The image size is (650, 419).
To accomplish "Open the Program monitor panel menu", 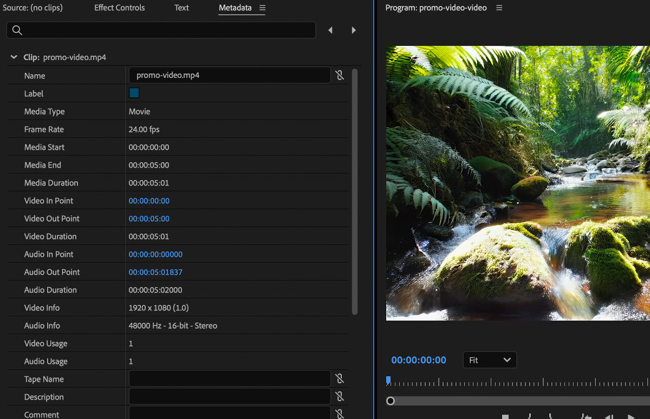I will click(499, 8).
